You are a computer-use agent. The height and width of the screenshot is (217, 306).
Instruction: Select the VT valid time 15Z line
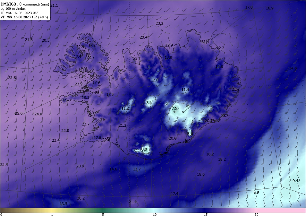(24, 17)
